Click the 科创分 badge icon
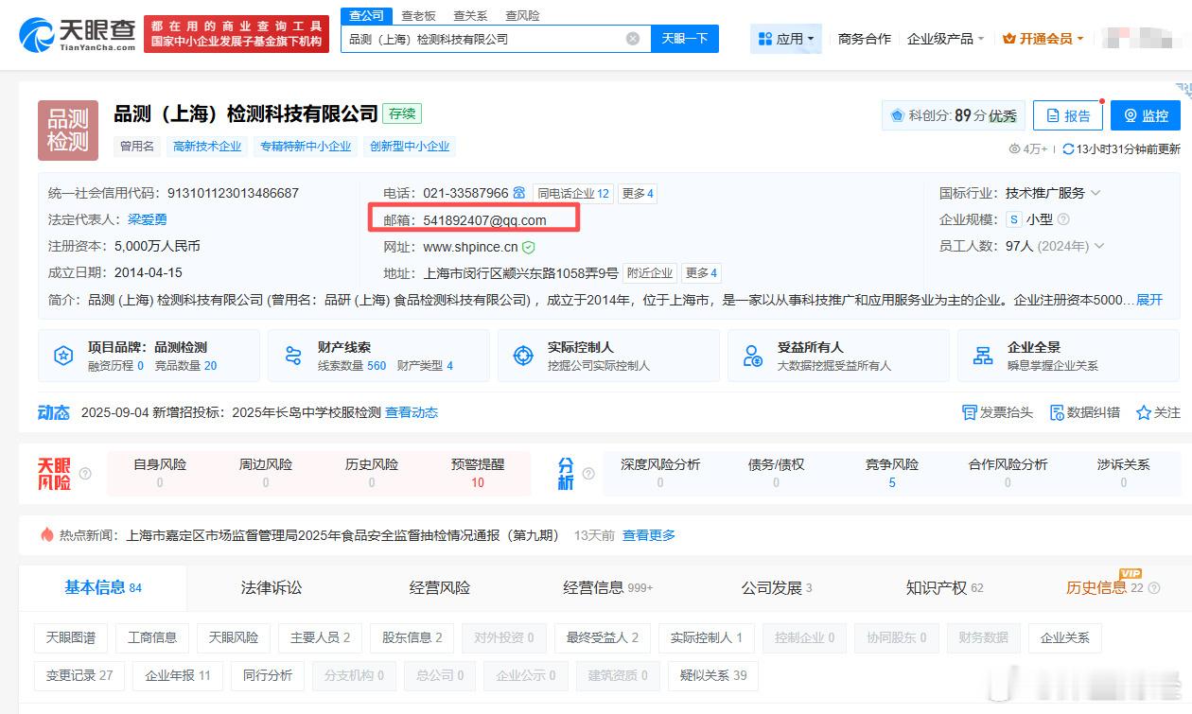The height and width of the screenshot is (714, 1192). [x=897, y=116]
